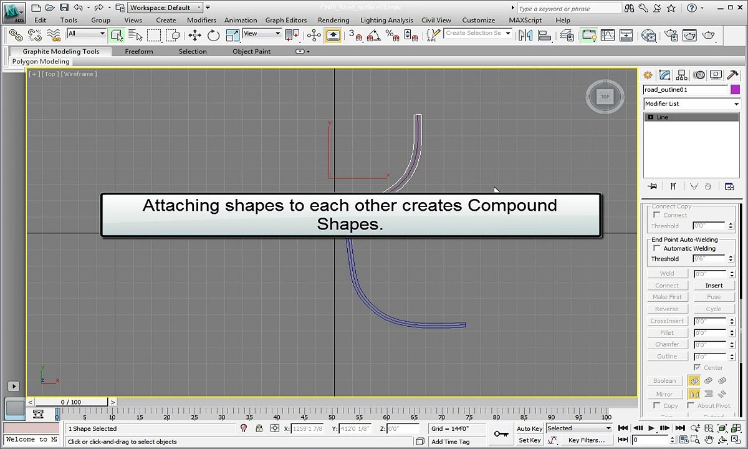Open the Modifier List dropdown
Image resolution: width=748 pixels, height=449 pixels.
coord(692,104)
